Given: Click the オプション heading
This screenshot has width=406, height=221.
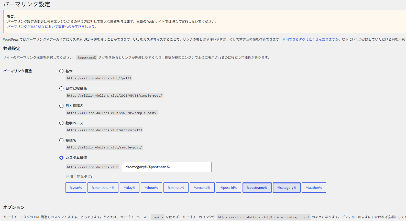Looking at the screenshot, I should tap(14, 207).
